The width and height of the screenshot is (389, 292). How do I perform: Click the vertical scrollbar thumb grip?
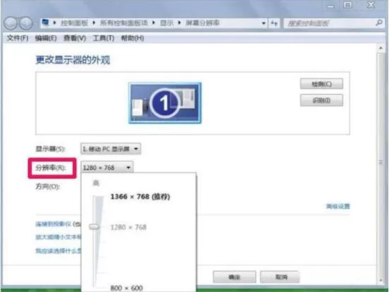click(381, 163)
